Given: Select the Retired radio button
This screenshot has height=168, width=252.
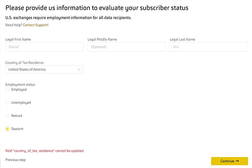Looking at the screenshot, I should pos(8,116).
